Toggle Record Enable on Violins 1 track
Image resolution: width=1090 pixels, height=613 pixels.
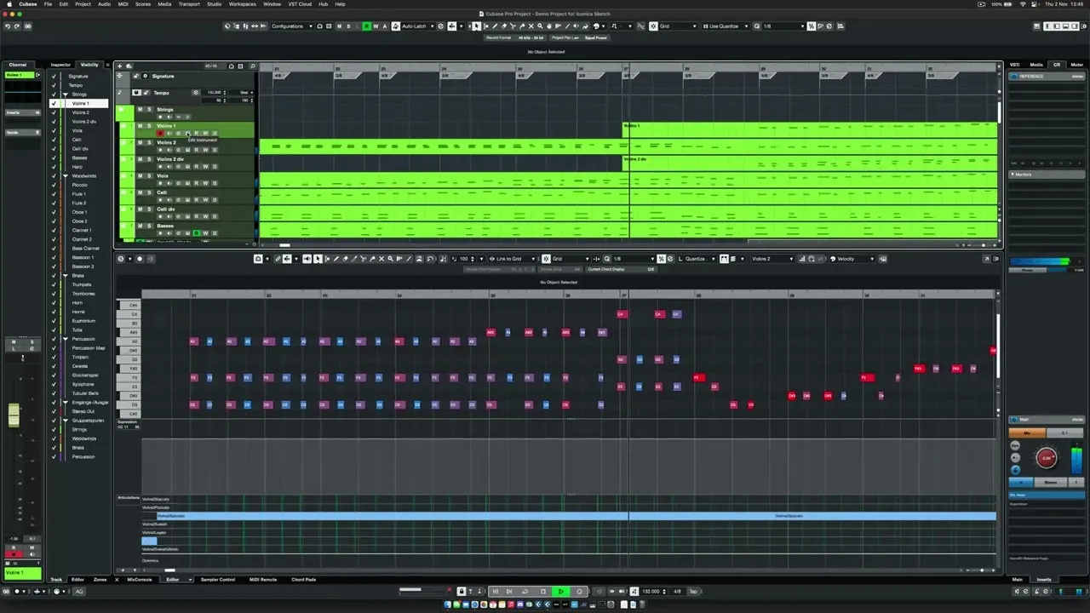[159, 133]
